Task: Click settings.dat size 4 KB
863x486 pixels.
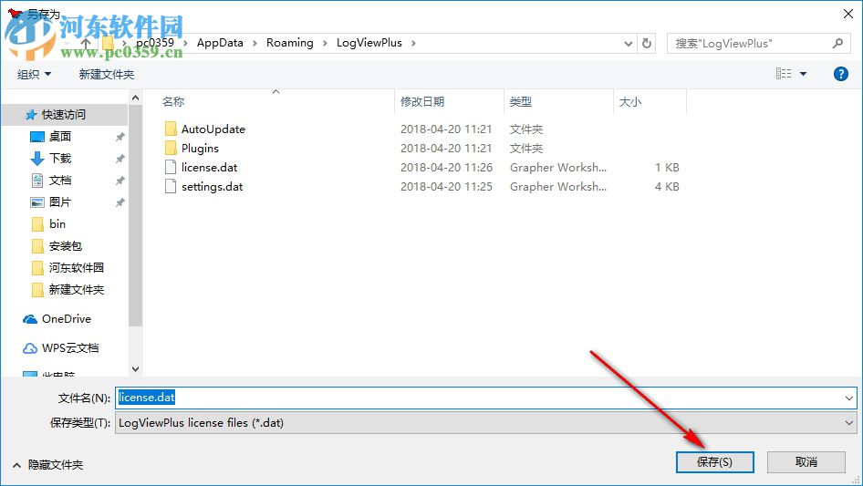Action: click(667, 187)
